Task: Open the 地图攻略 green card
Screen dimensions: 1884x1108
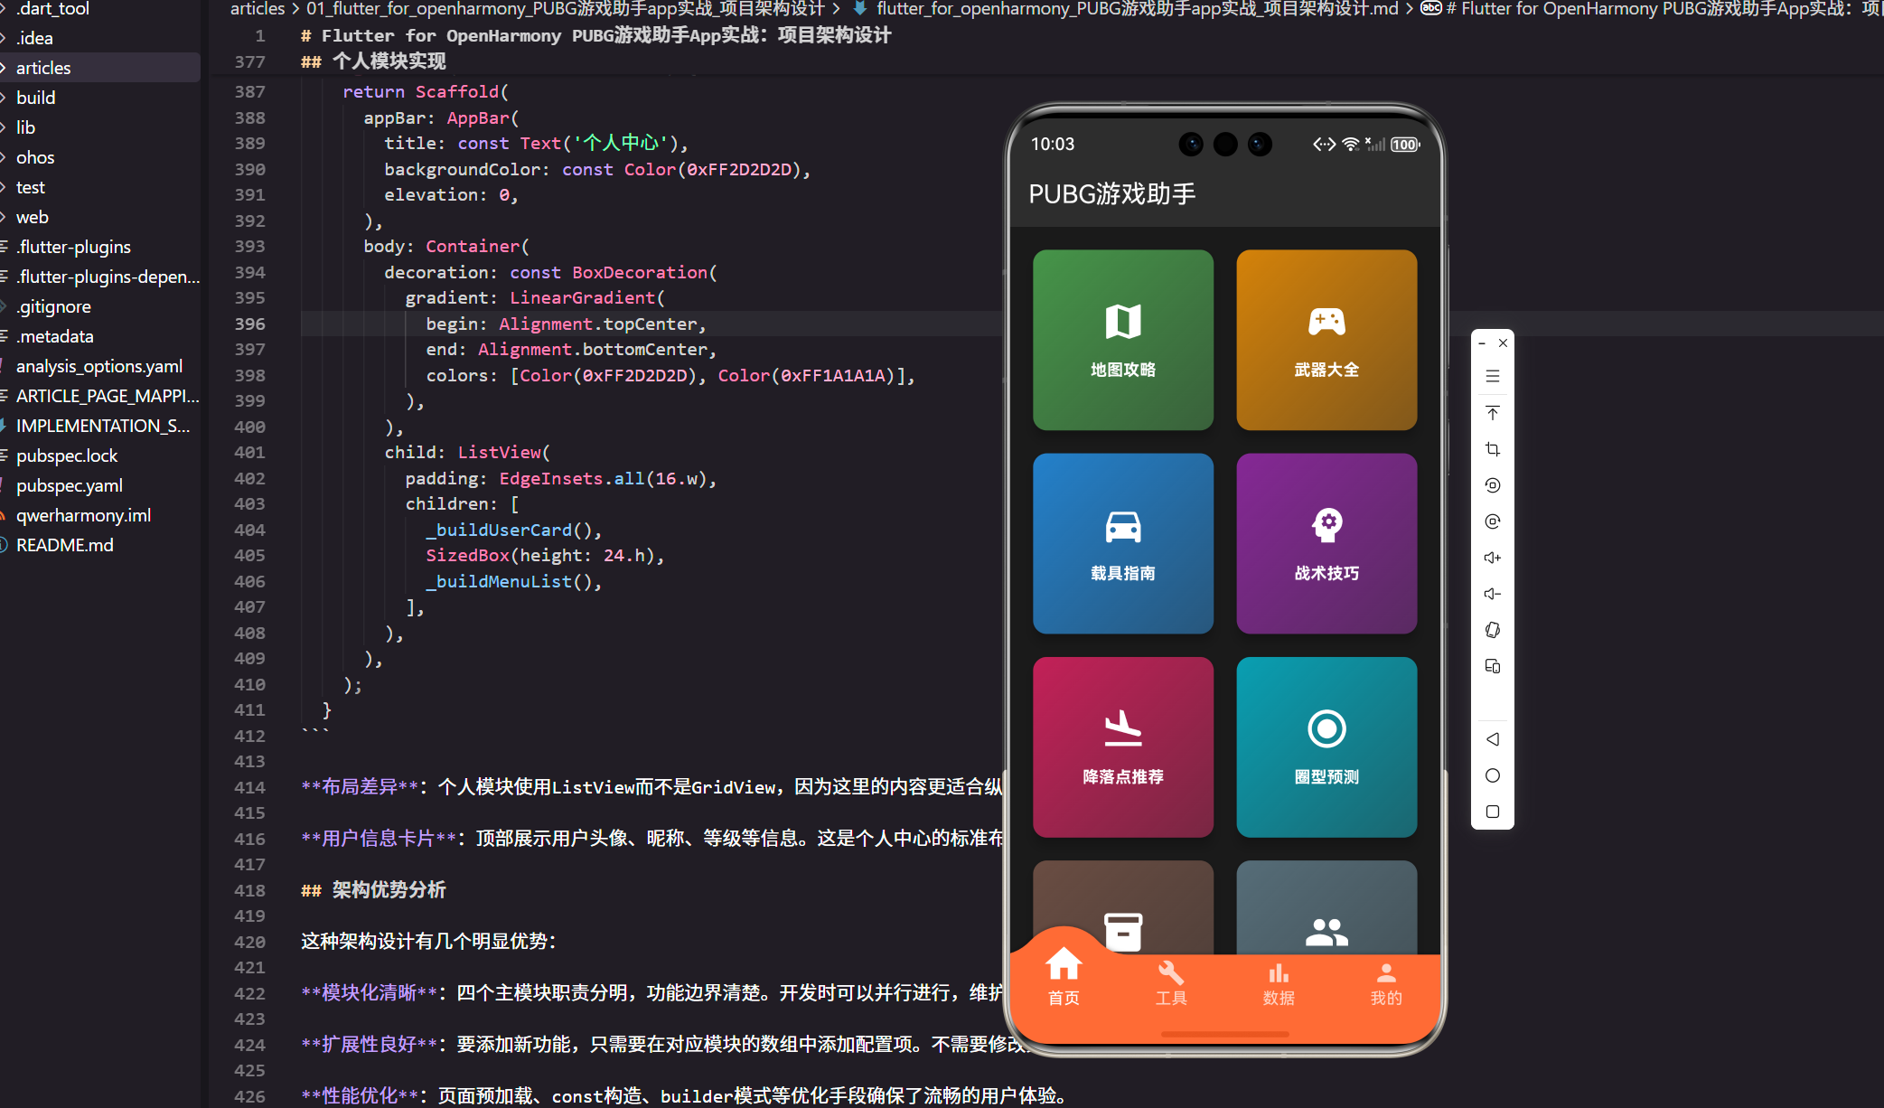Action: tap(1122, 340)
